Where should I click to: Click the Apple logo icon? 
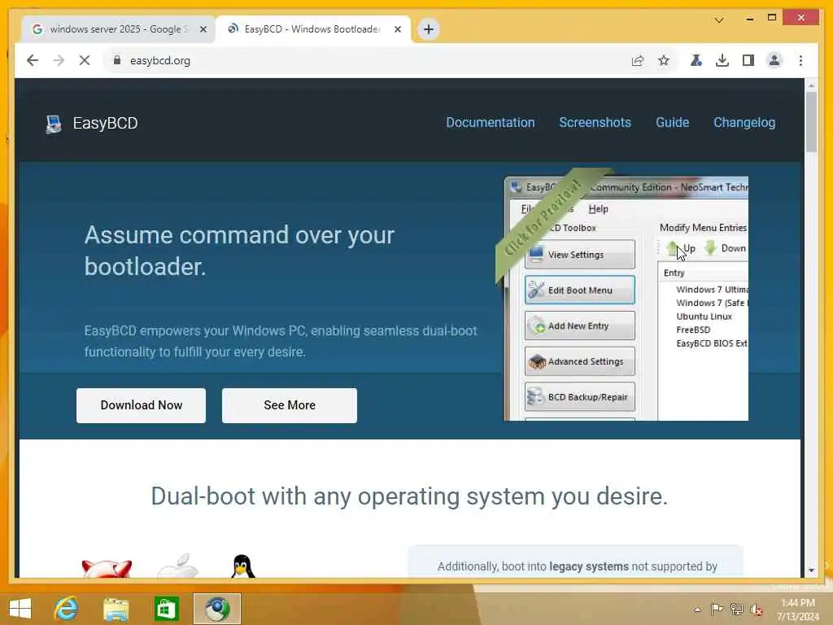[x=177, y=566]
